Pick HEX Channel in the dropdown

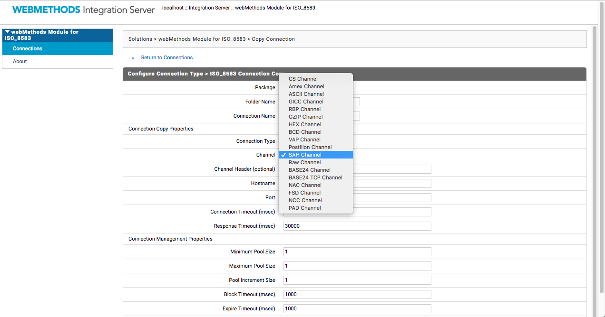point(316,124)
